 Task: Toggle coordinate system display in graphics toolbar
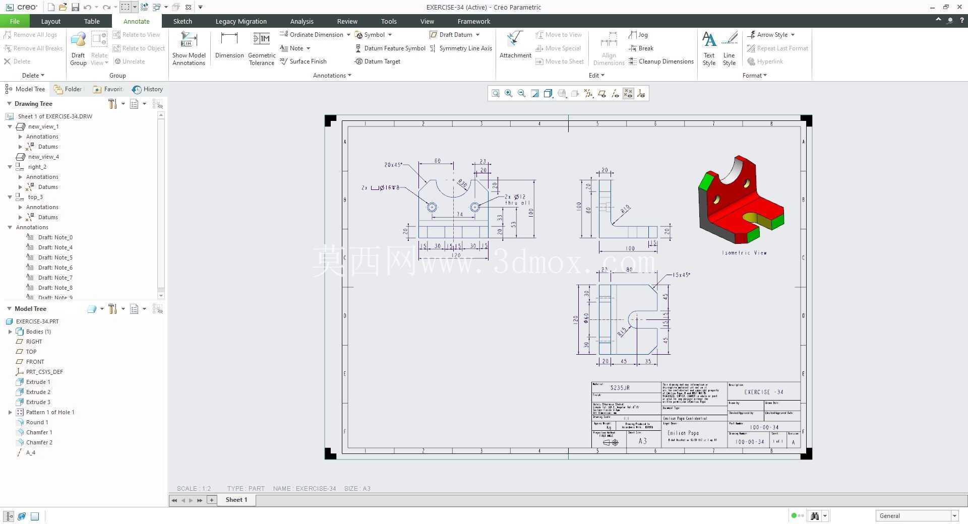click(x=641, y=93)
